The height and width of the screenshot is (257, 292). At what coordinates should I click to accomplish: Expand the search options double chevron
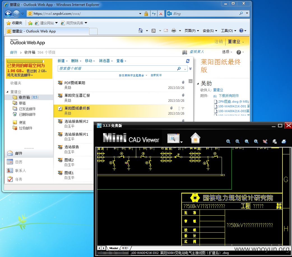click(x=190, y=69)
